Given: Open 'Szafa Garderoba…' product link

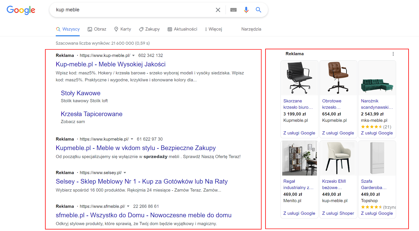Looking at the screenshot, I should (374, 184).
